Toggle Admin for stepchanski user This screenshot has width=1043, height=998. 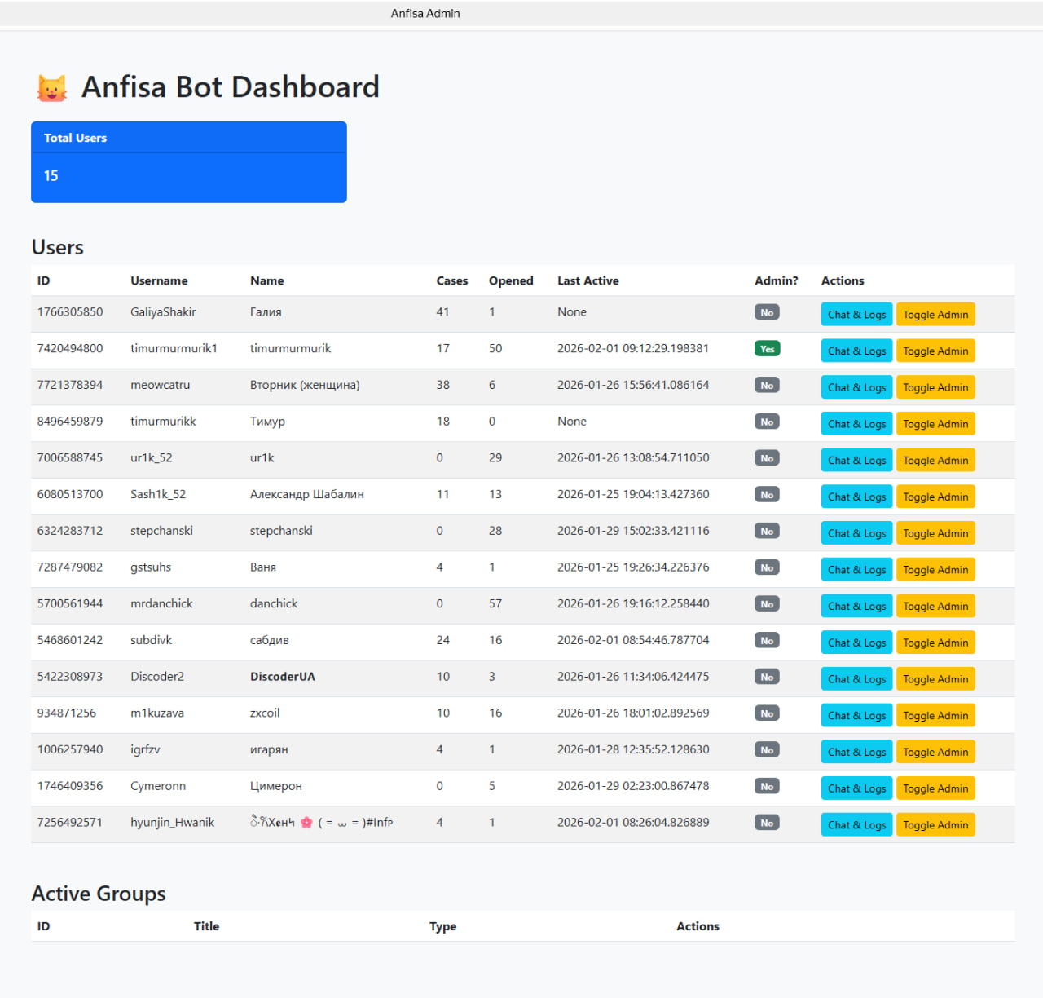tap(935, 533)
